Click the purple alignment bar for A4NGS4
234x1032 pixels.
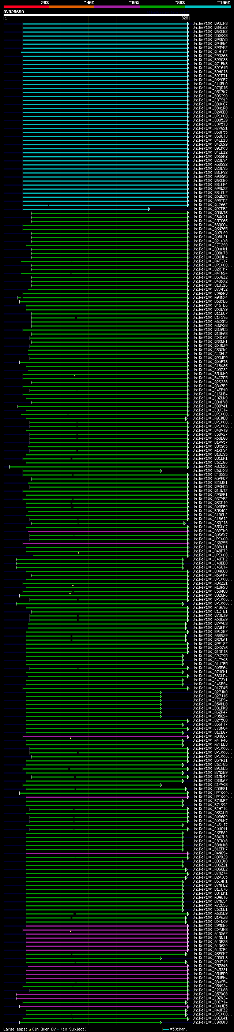click(107, 854)
